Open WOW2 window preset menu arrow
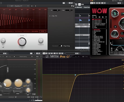124x102 pixels. [x=122, y=3]
